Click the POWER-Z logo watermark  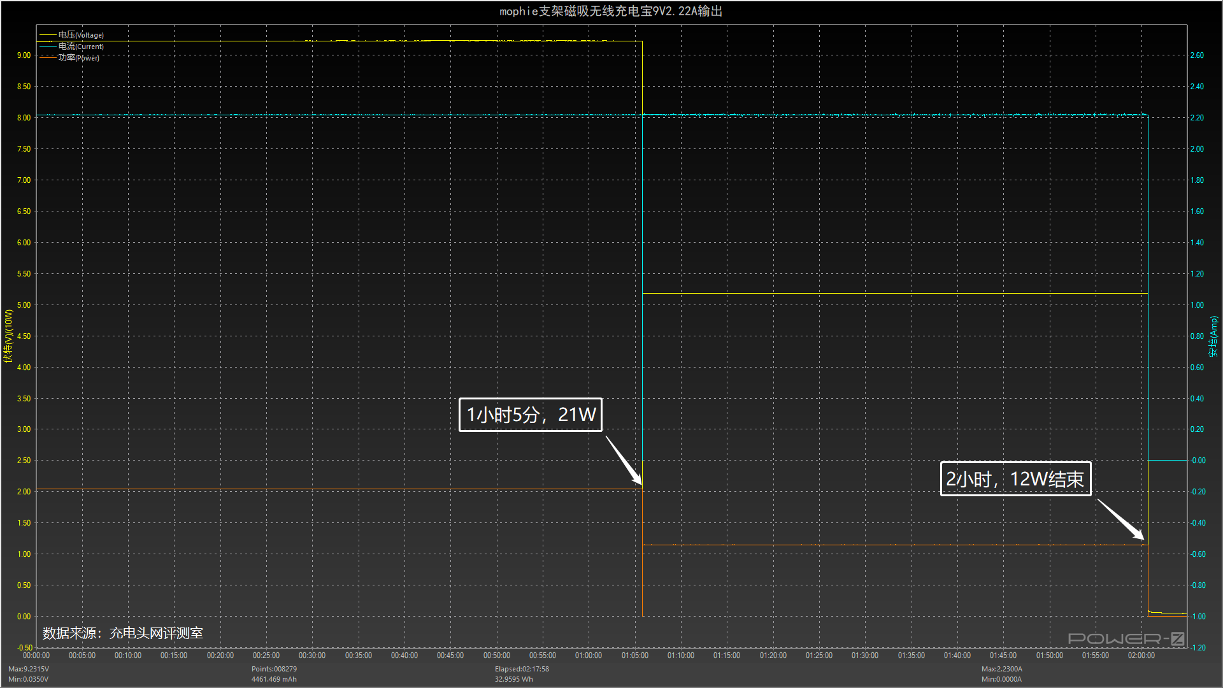(1126, 638)
